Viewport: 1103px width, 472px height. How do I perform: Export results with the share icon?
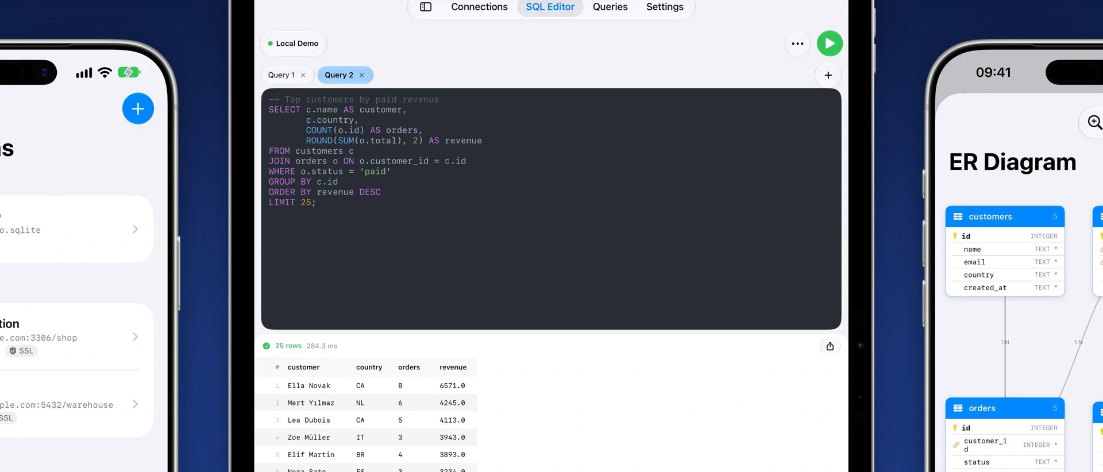tap(830, 346)
